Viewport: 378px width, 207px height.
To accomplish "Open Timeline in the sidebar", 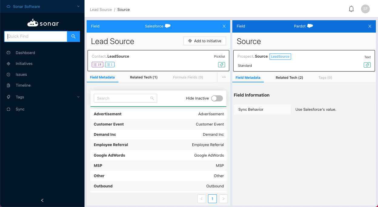I will point(23,85).
